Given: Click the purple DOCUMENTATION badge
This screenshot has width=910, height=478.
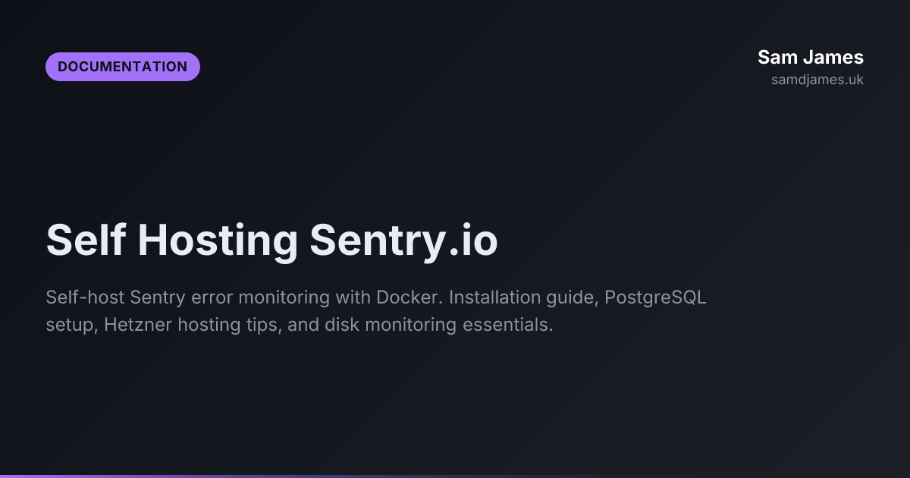Looking at the screenshot, I should click(123, 67).
